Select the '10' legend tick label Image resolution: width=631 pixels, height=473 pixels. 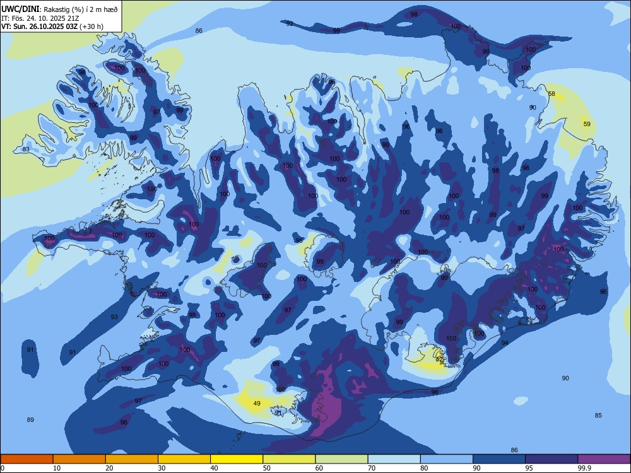(x=57, y=468)
